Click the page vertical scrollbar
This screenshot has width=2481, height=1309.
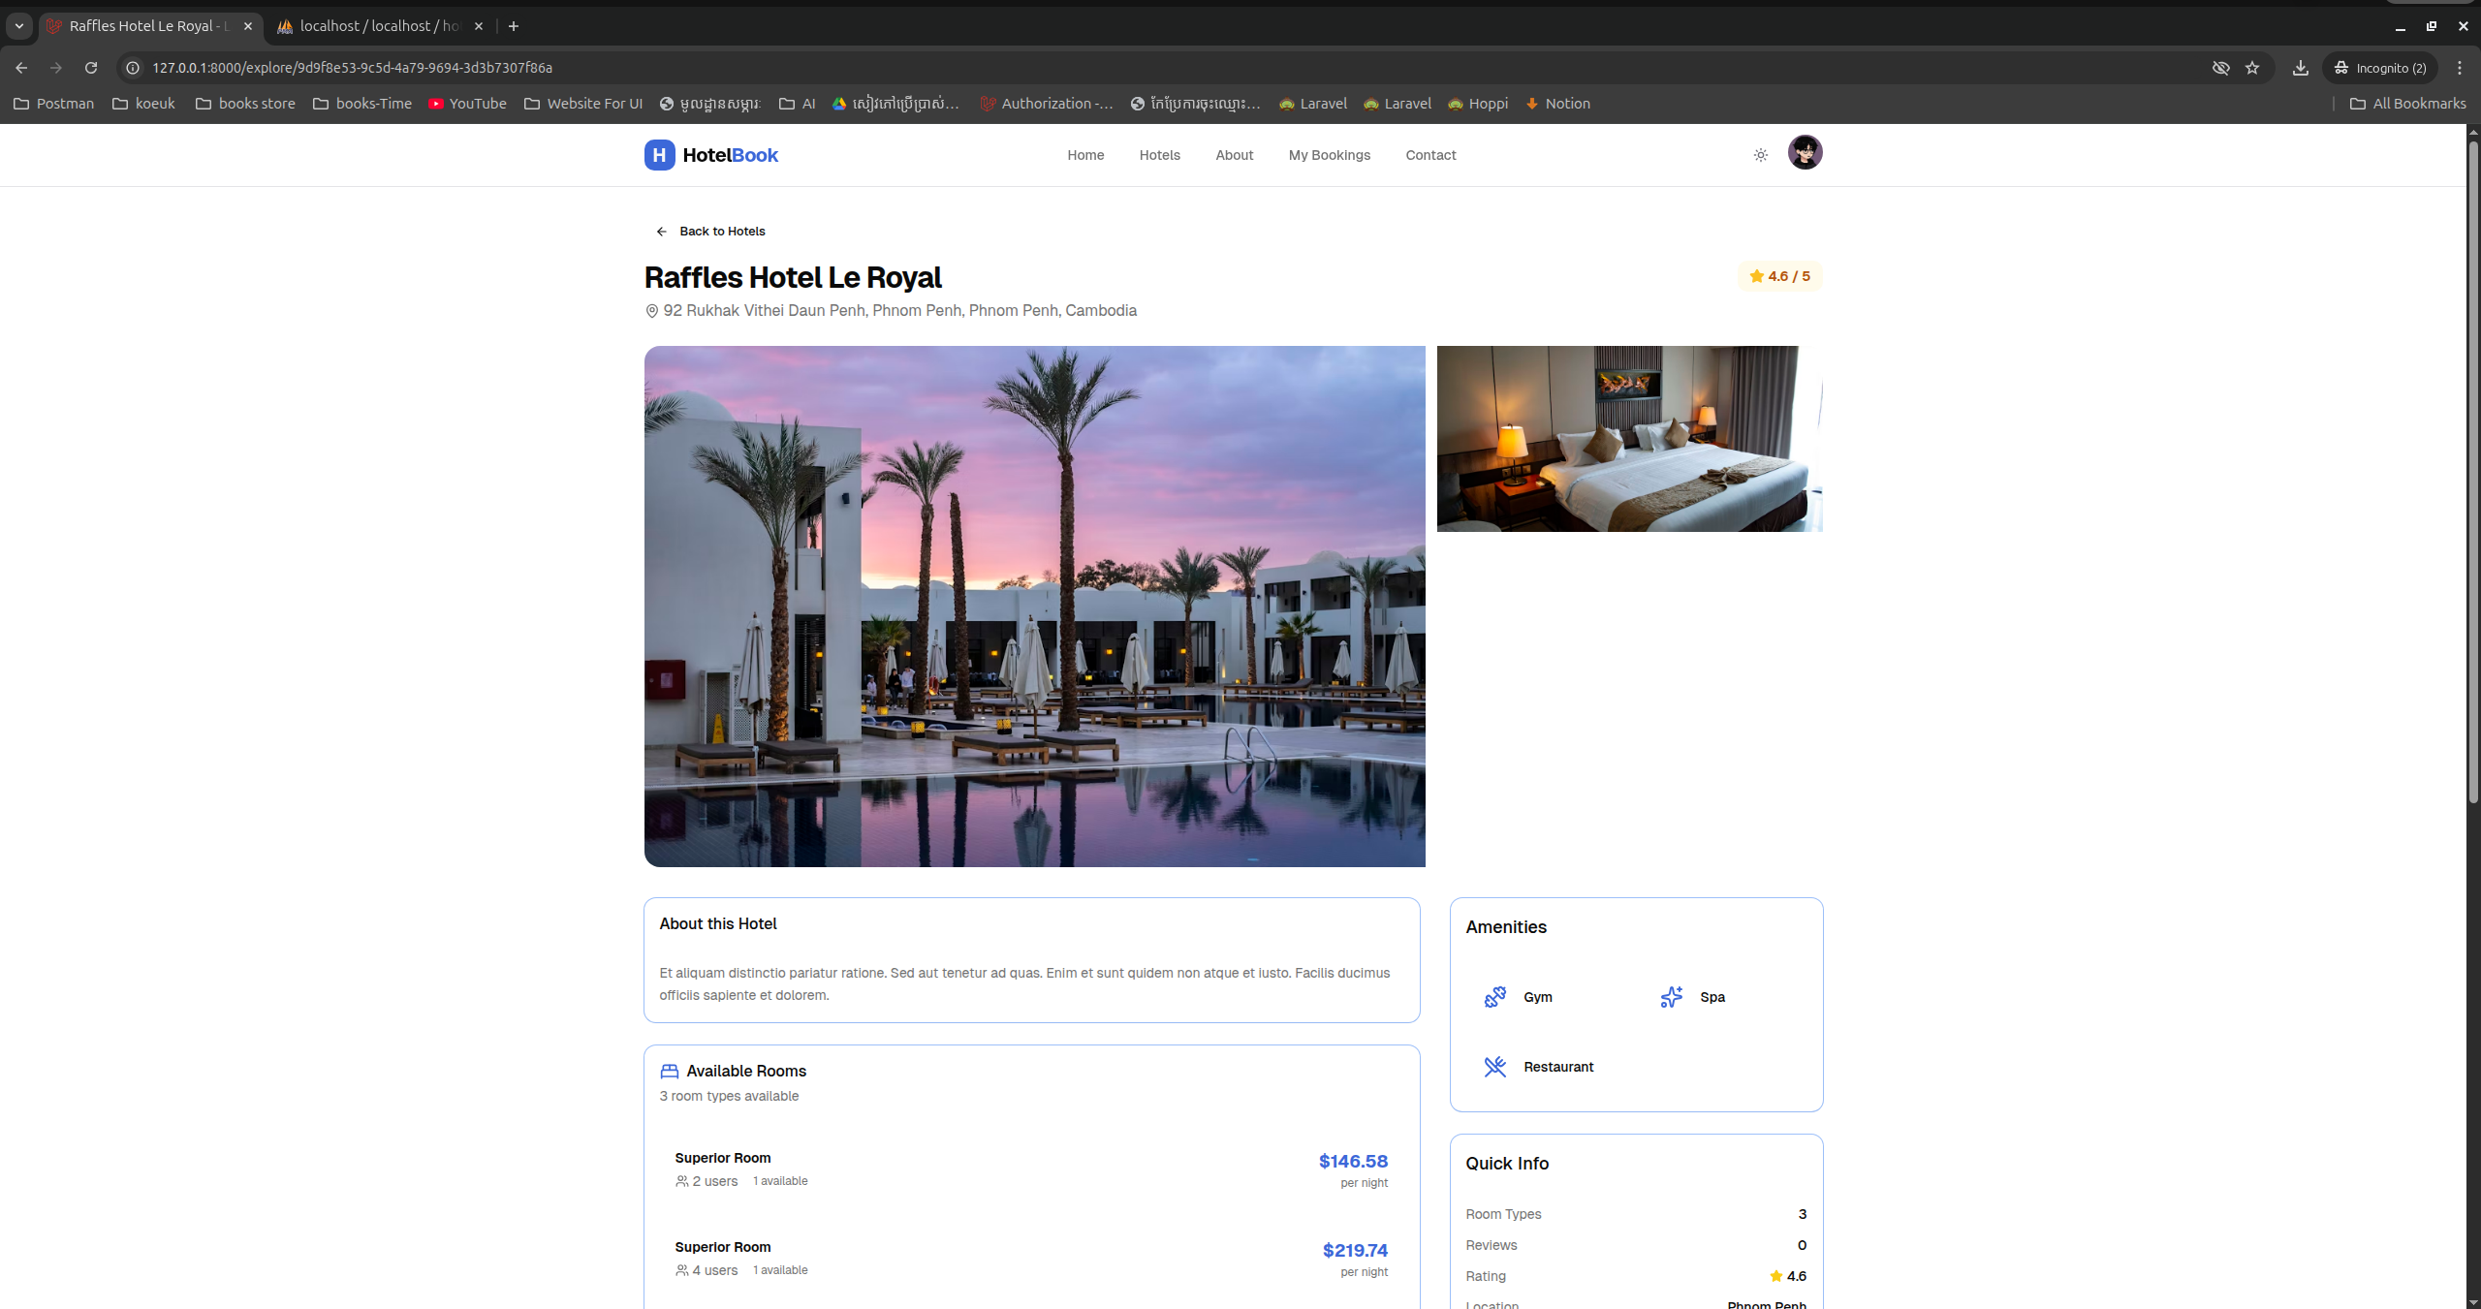click(x=2472, y=471)
